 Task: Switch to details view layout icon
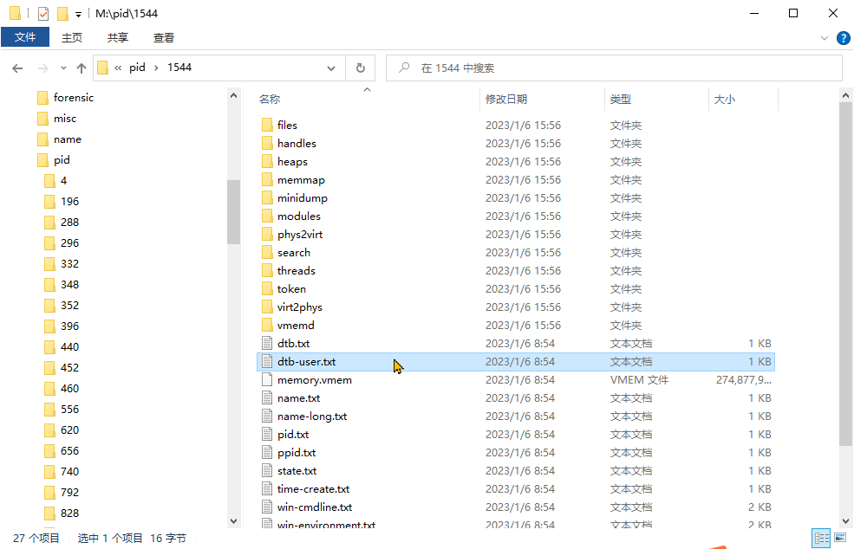821,538
